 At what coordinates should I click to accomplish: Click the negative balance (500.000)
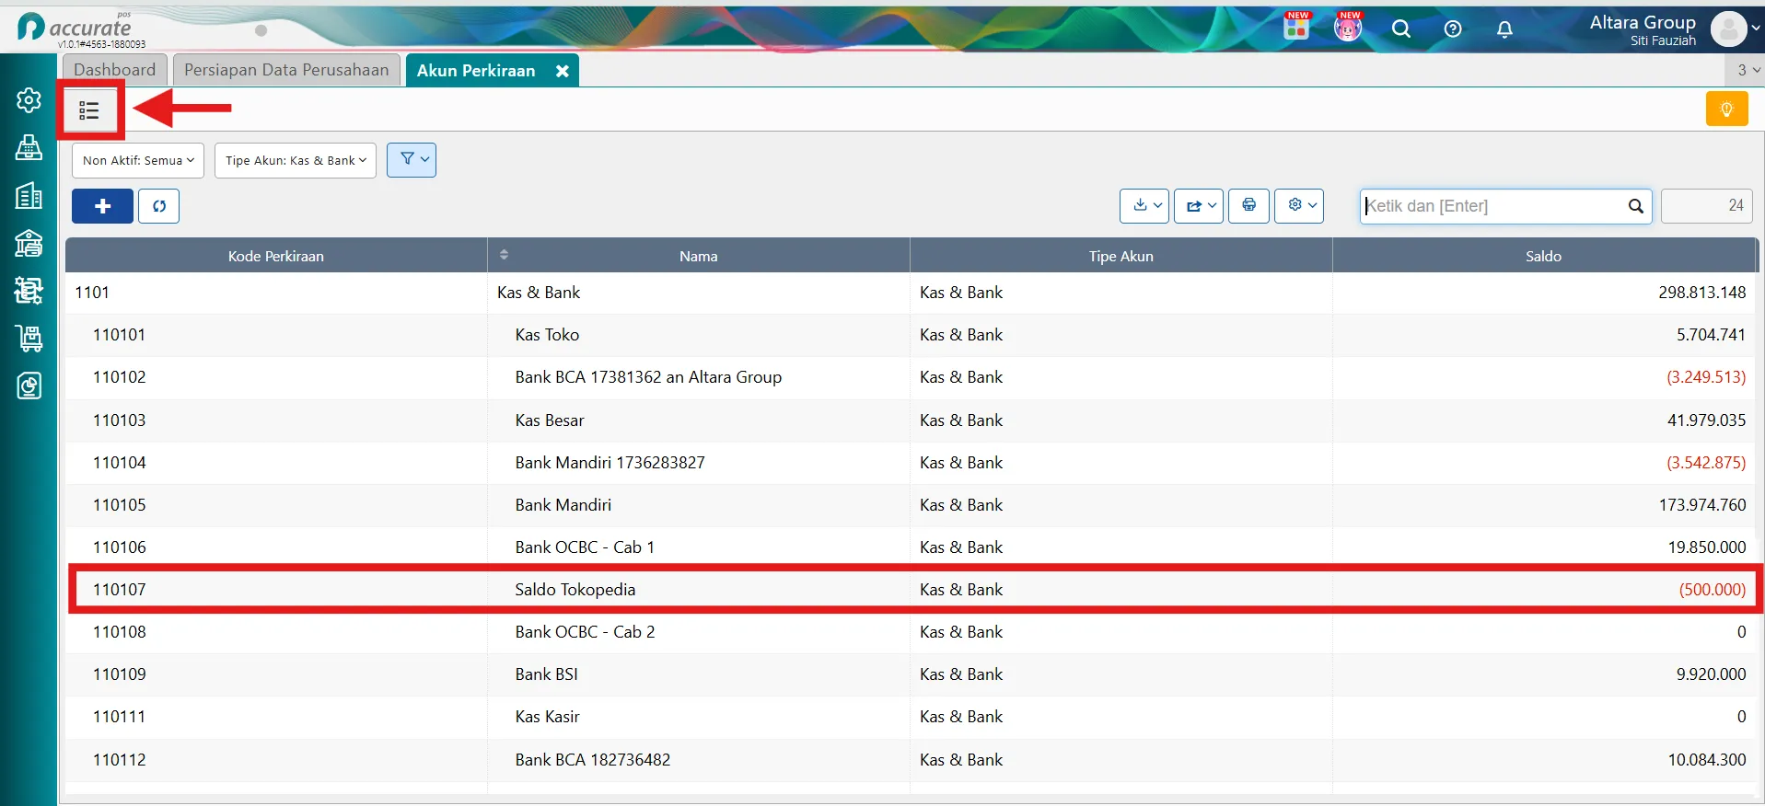[x=1712, y=590]
